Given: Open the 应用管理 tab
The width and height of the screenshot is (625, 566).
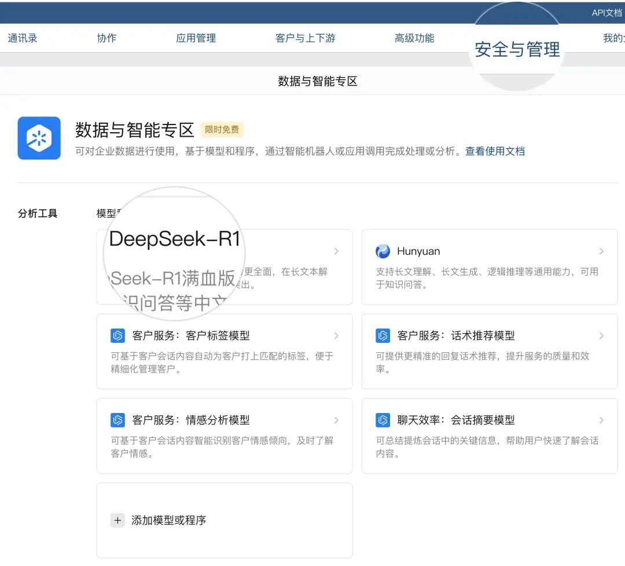Looking at the screenshot, I should 196,38.
